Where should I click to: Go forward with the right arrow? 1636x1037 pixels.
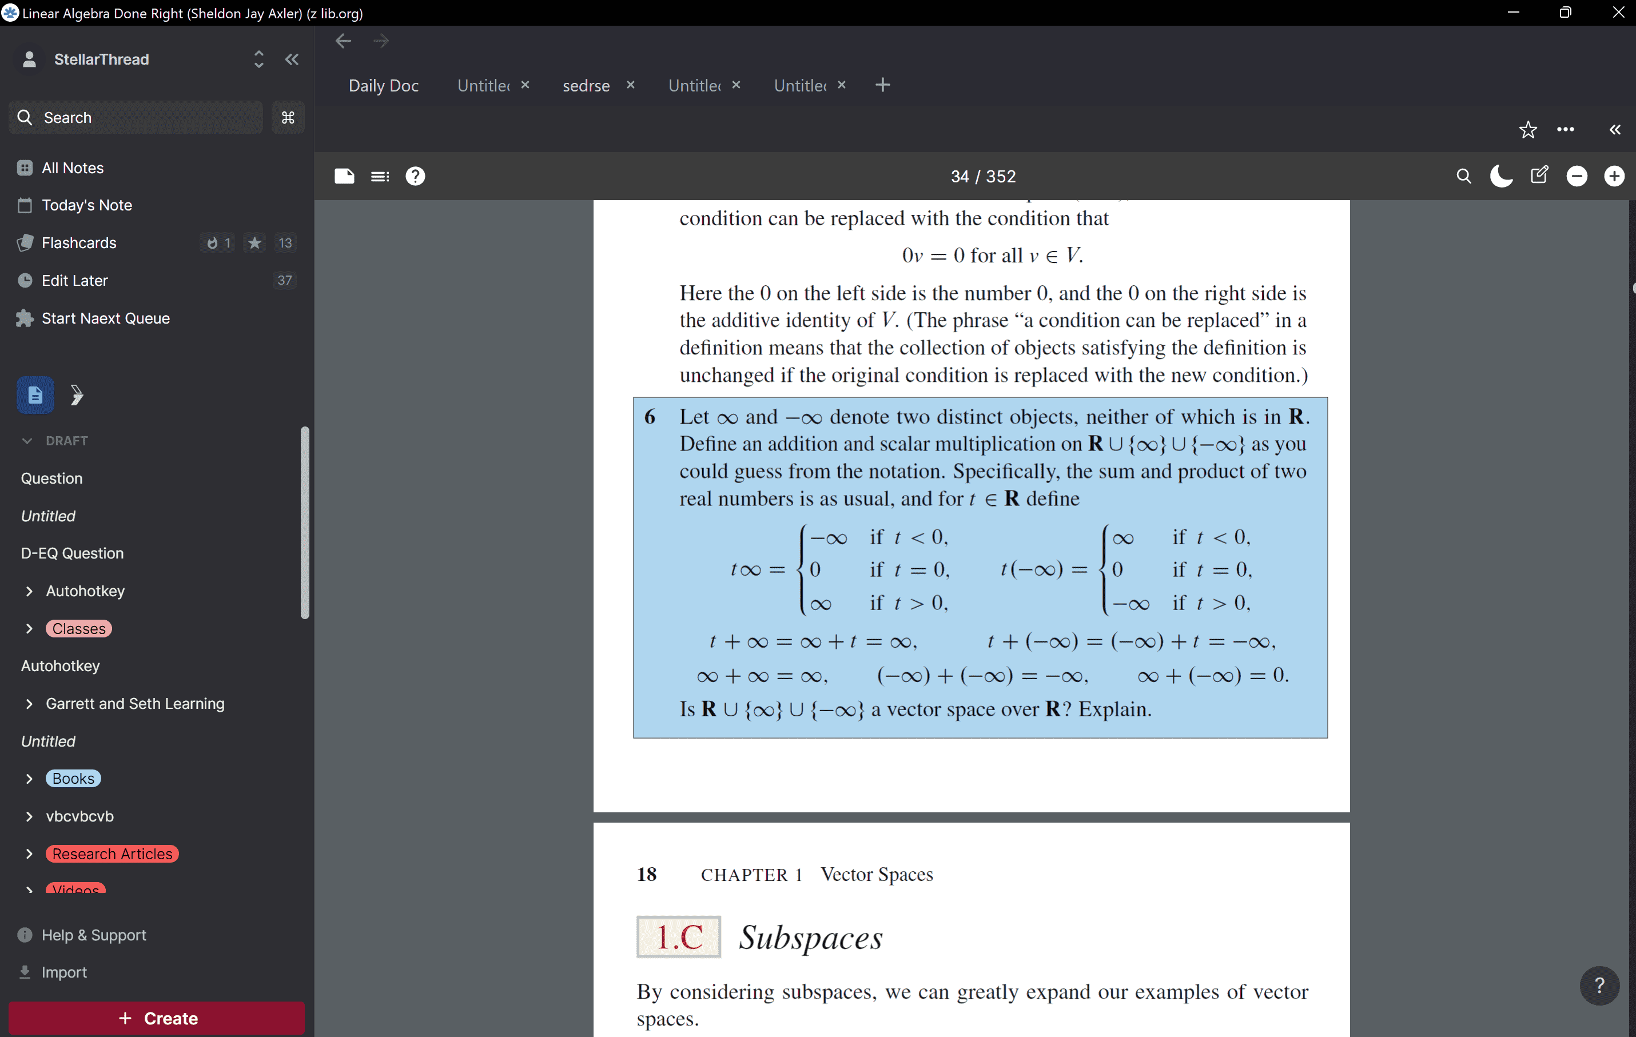381,41
